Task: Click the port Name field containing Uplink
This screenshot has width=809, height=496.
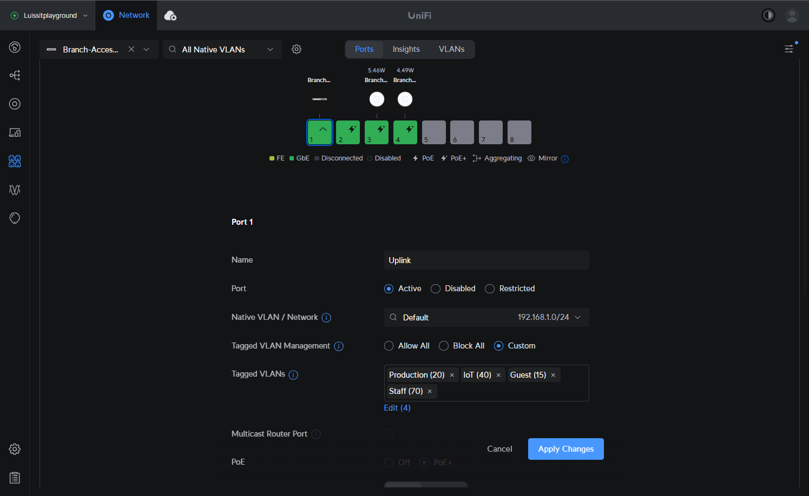Action: click(486, 260)
